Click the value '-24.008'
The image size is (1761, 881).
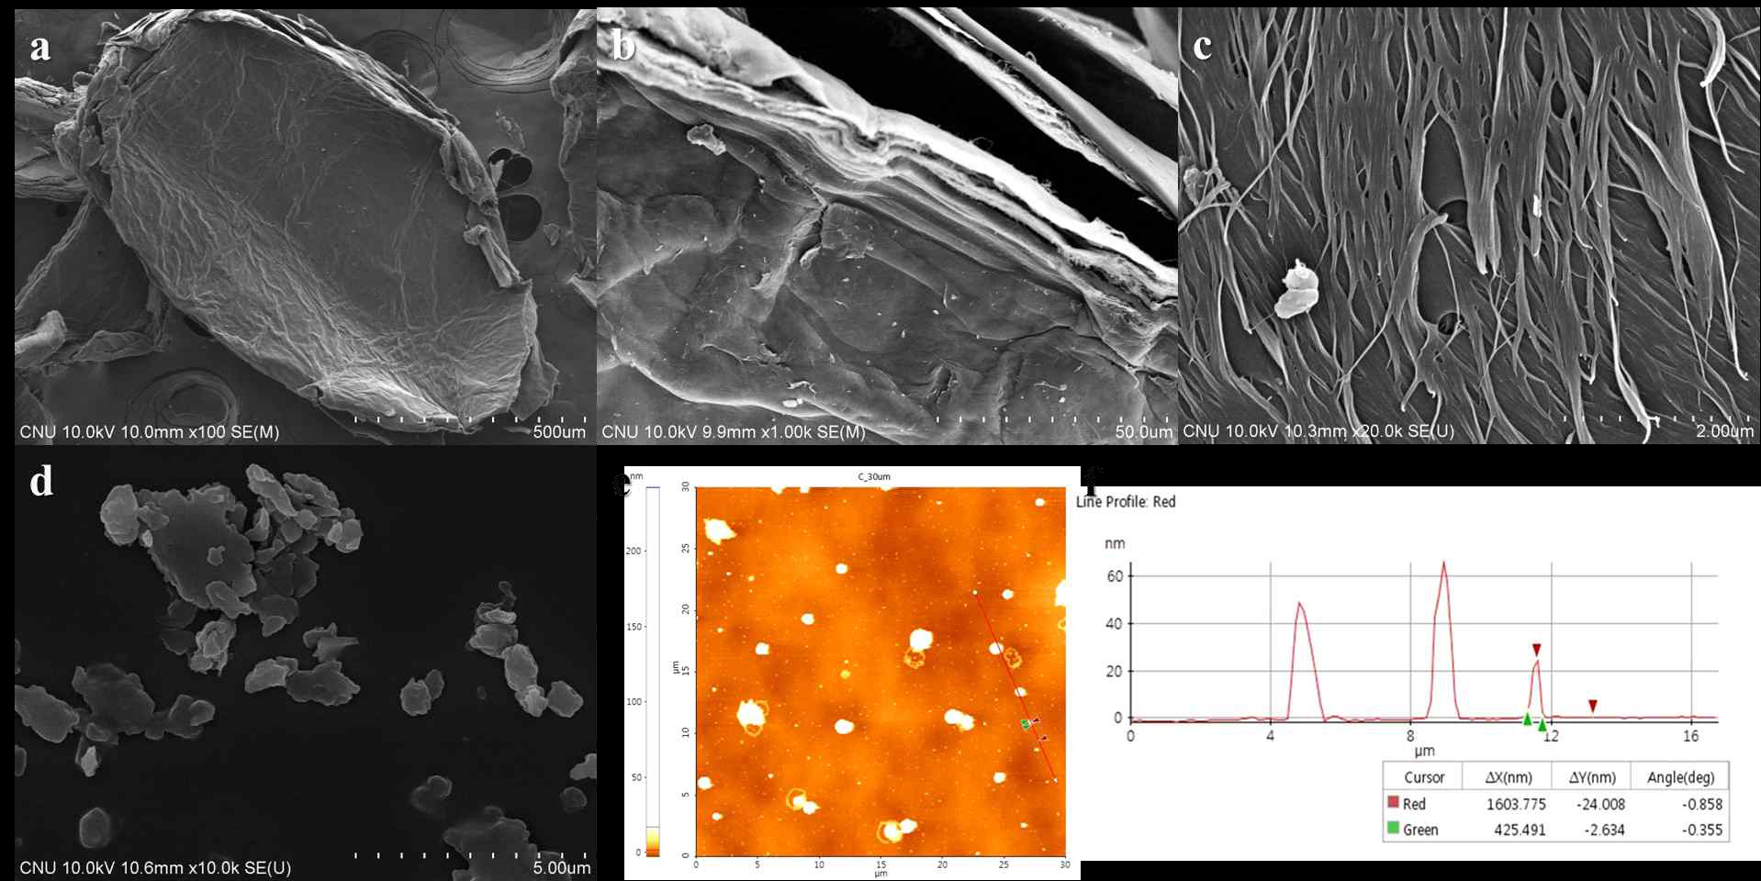click(1599, 804)
